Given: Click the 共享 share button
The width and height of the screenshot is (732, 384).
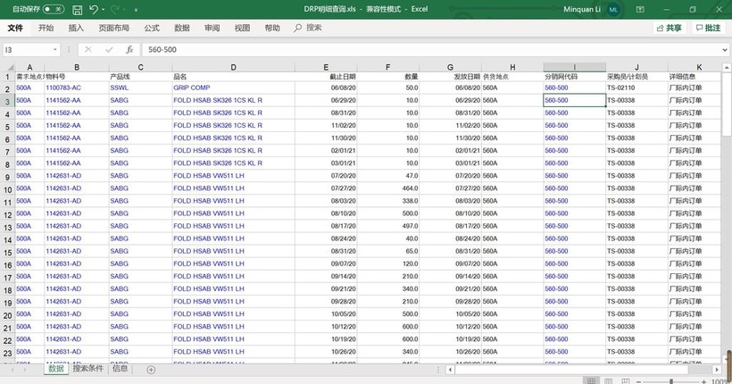Looking at the screenshot, I should coord(669,28).
